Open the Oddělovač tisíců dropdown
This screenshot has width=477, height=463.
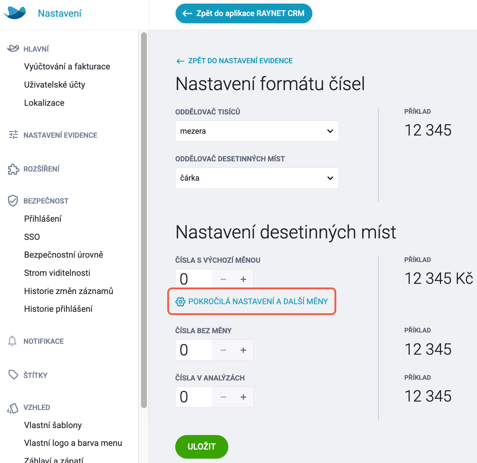(257, 131)
